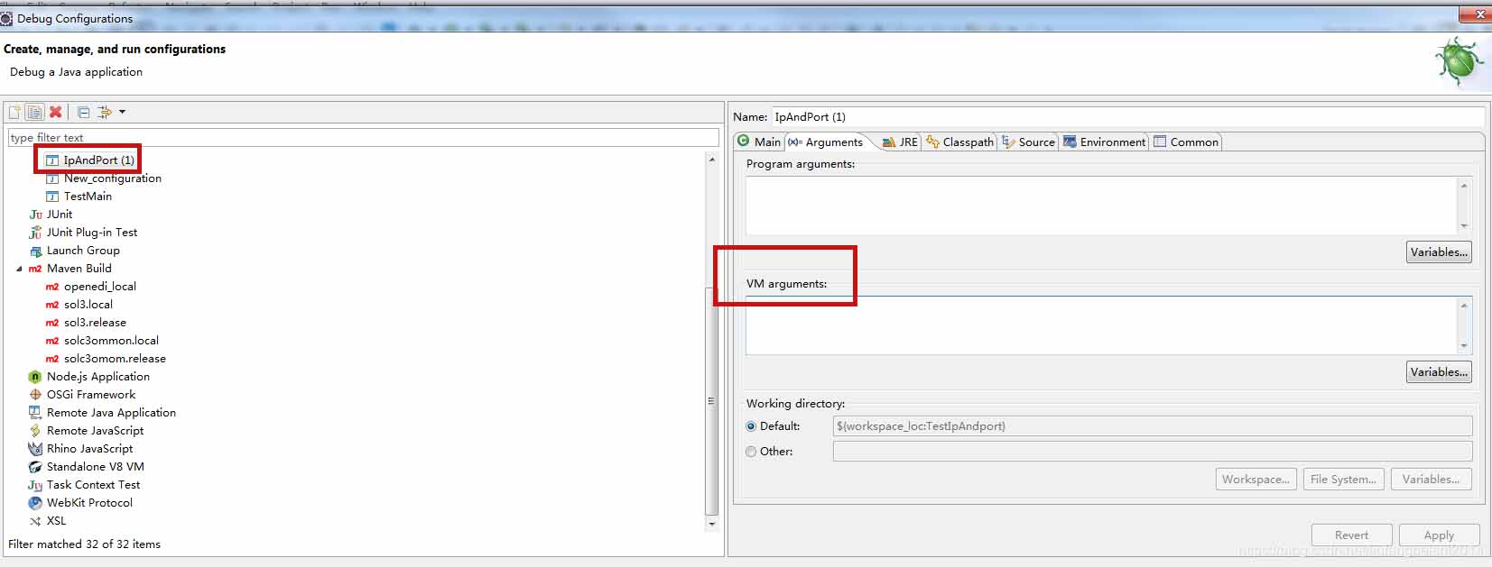The image size is (1492, 567).
Task: Click the OSGi Framework icon
Action: tap(35, 394)
